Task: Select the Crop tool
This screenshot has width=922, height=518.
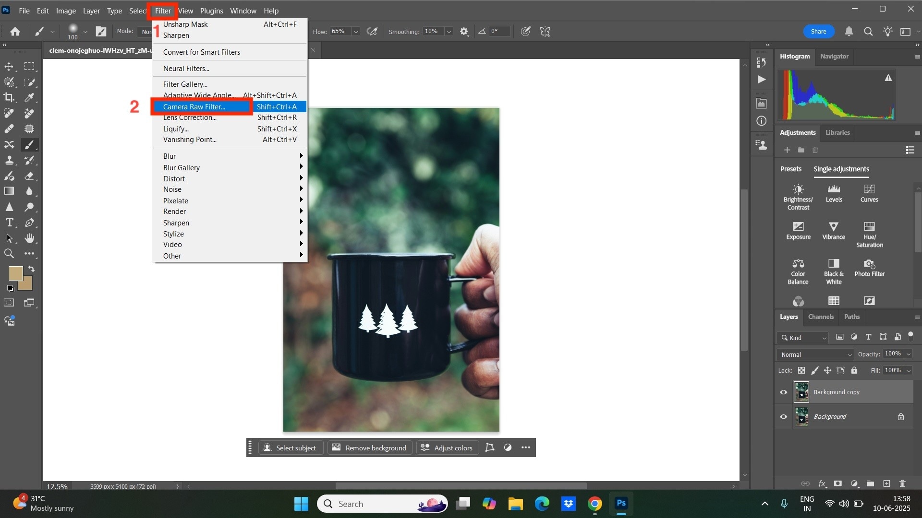Action: (x=9, y=97)
